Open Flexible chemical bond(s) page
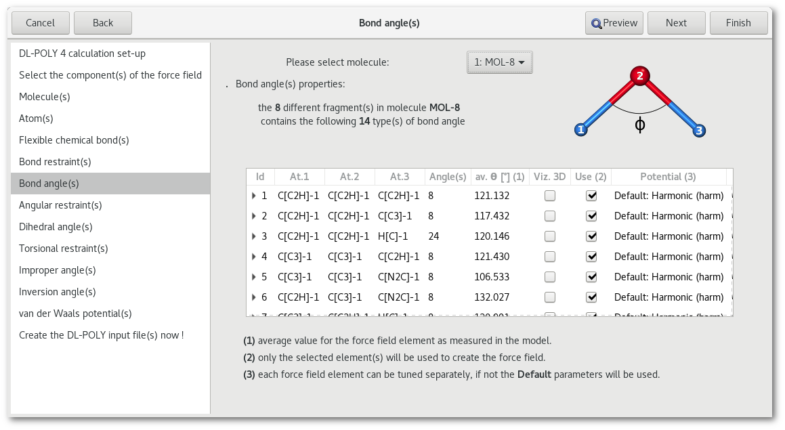Viewport: 785px width, 430px height. 74,140
